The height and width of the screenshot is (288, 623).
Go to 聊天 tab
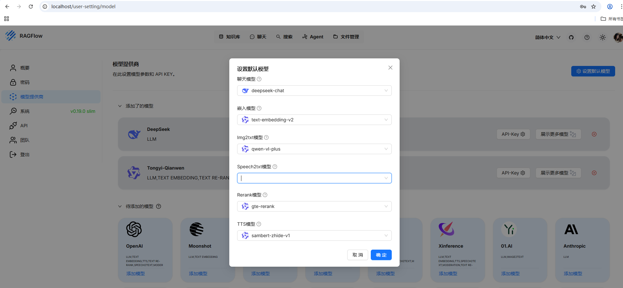click(258, 37)
